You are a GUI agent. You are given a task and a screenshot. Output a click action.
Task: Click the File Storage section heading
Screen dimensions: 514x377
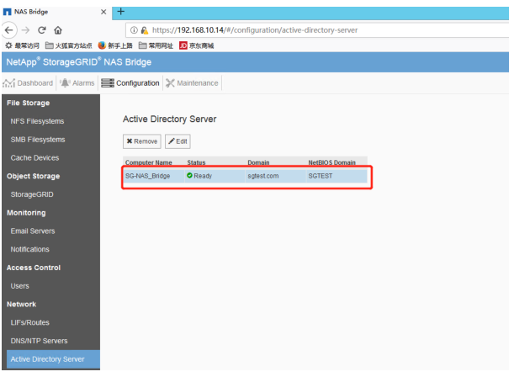click(29, 103)
